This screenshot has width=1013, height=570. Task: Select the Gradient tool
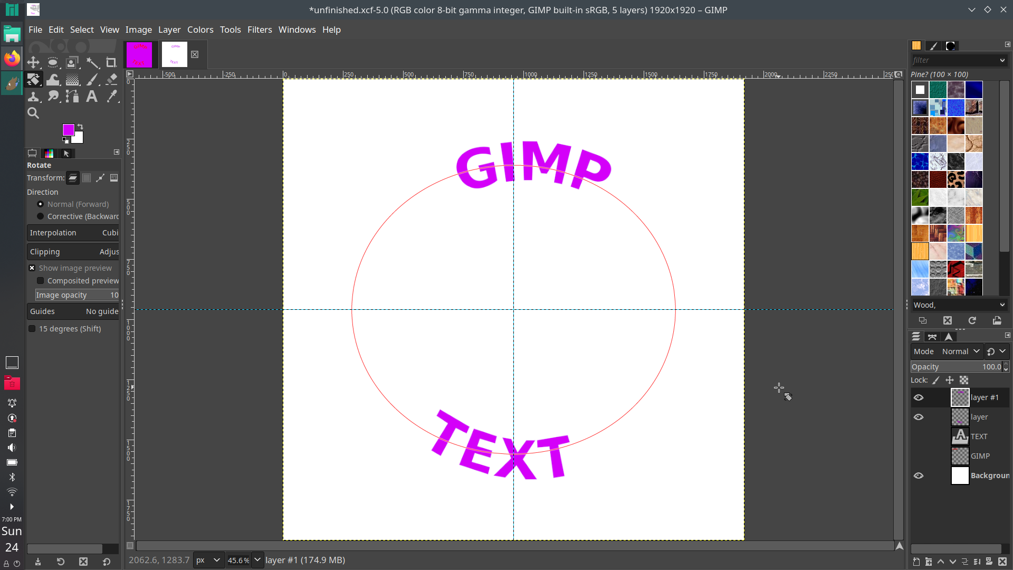tap(72, 80)
